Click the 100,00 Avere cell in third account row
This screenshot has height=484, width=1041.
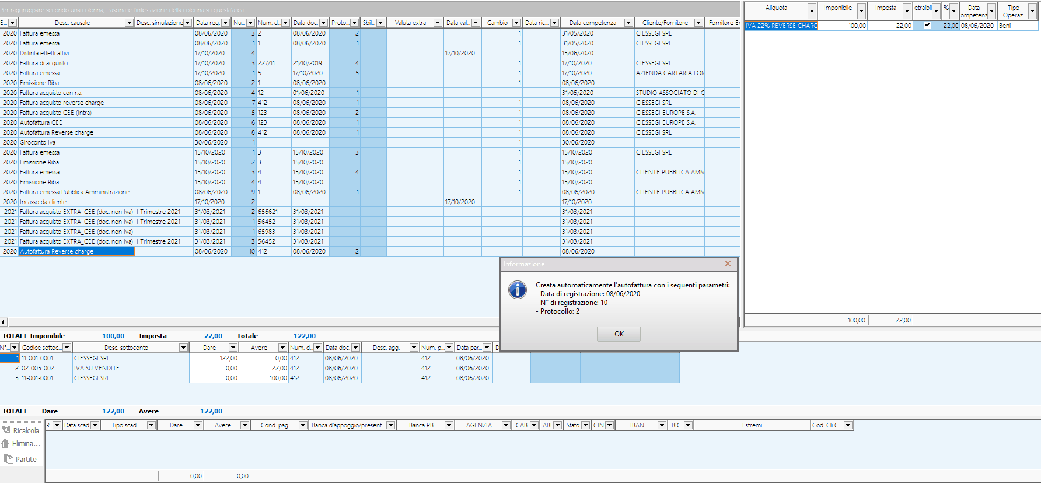pos(264,378)
